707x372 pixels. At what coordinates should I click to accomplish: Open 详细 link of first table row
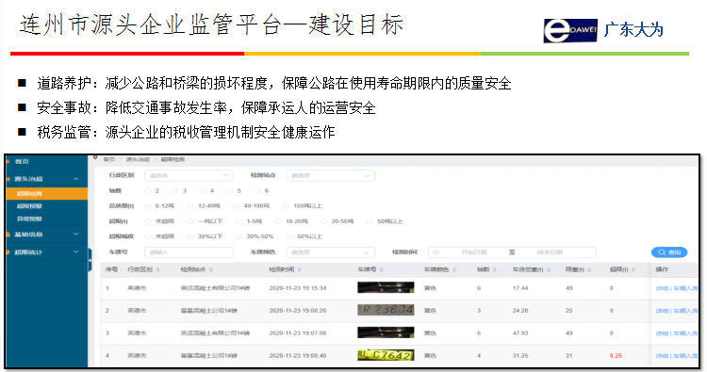(x=662, y=288)
